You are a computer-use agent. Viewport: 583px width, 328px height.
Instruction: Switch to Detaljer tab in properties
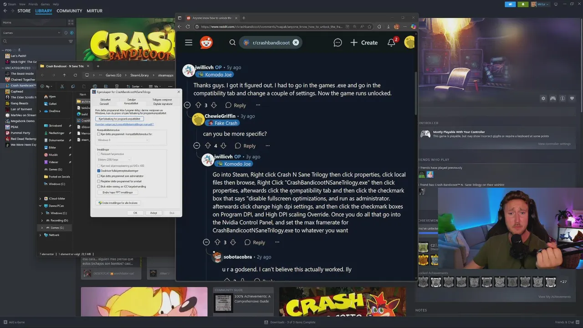click(x=132, y=99)
